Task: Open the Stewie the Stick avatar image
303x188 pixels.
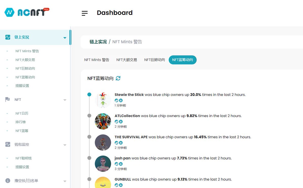Action: 103,100
